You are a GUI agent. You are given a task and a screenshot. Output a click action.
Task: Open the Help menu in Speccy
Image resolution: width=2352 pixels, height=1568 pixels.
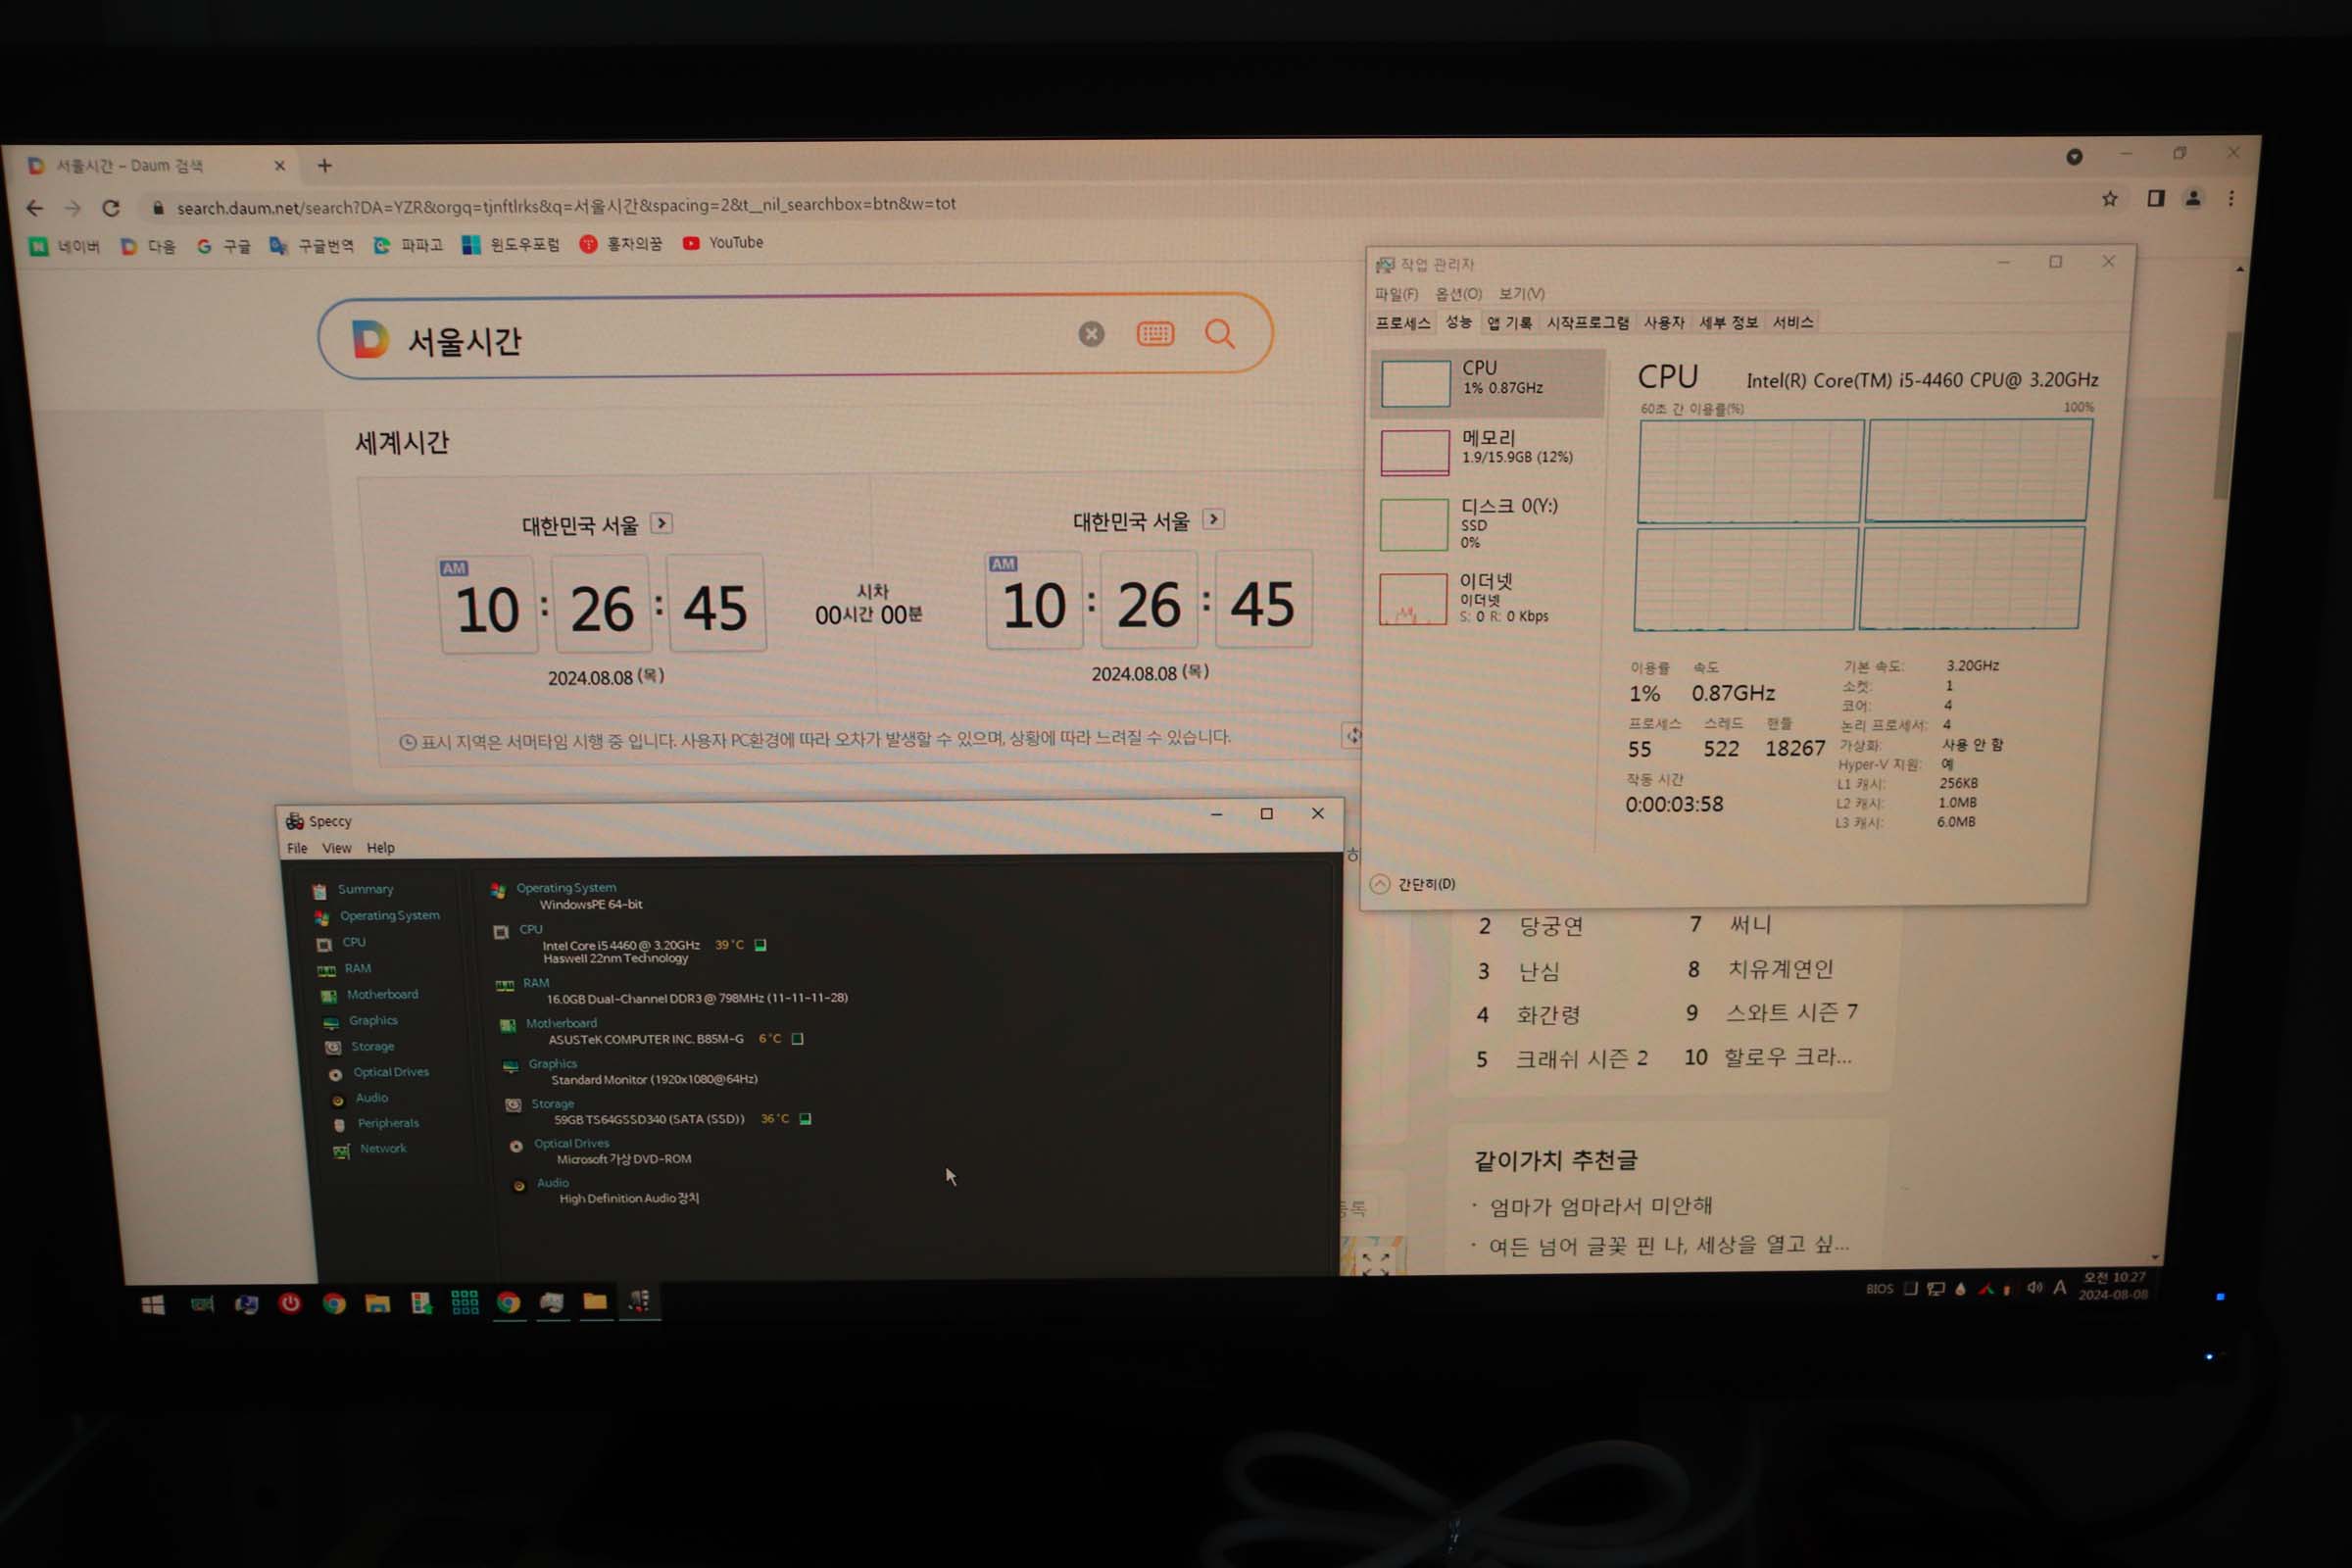pos(381,848)
